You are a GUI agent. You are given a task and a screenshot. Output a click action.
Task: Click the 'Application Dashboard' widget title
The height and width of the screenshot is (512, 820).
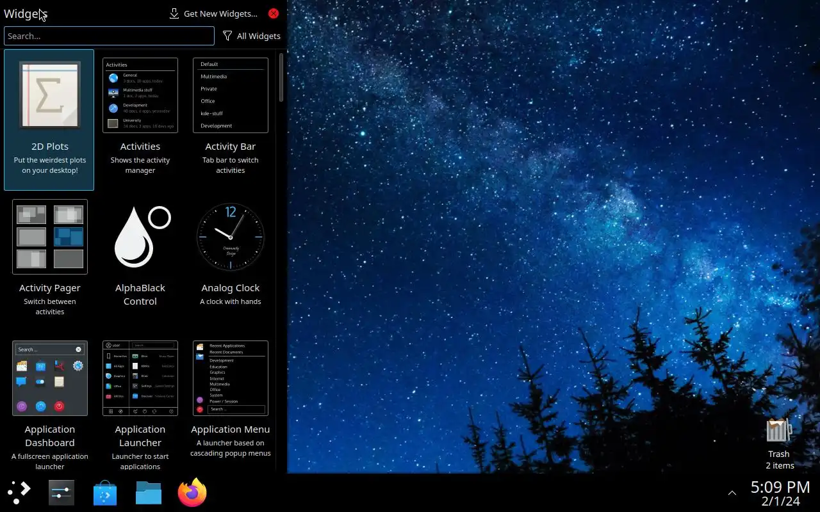point(50,436)
